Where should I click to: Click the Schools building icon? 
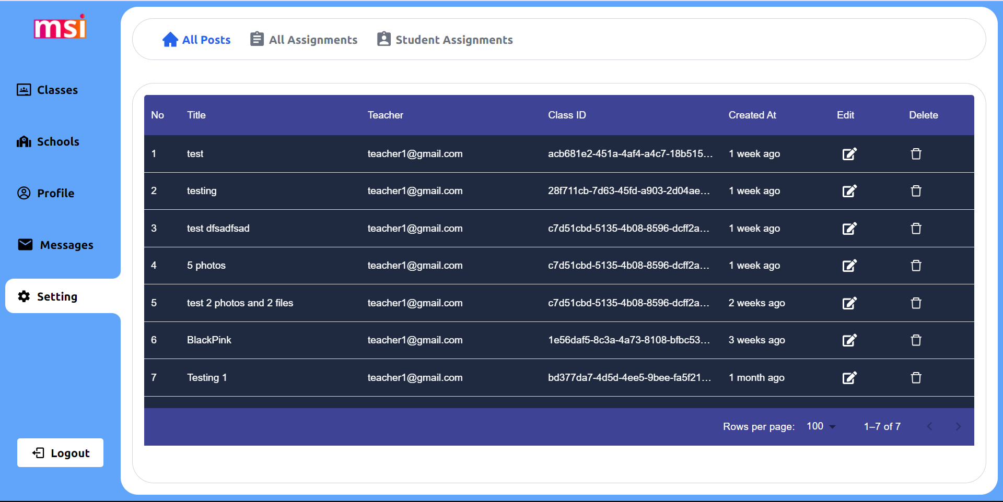pyautogui.click(x=24, y=141)
